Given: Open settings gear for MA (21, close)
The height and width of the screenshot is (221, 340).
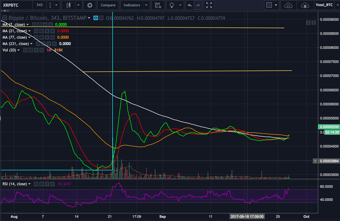Looking at the screenshot, I should 41,31.
